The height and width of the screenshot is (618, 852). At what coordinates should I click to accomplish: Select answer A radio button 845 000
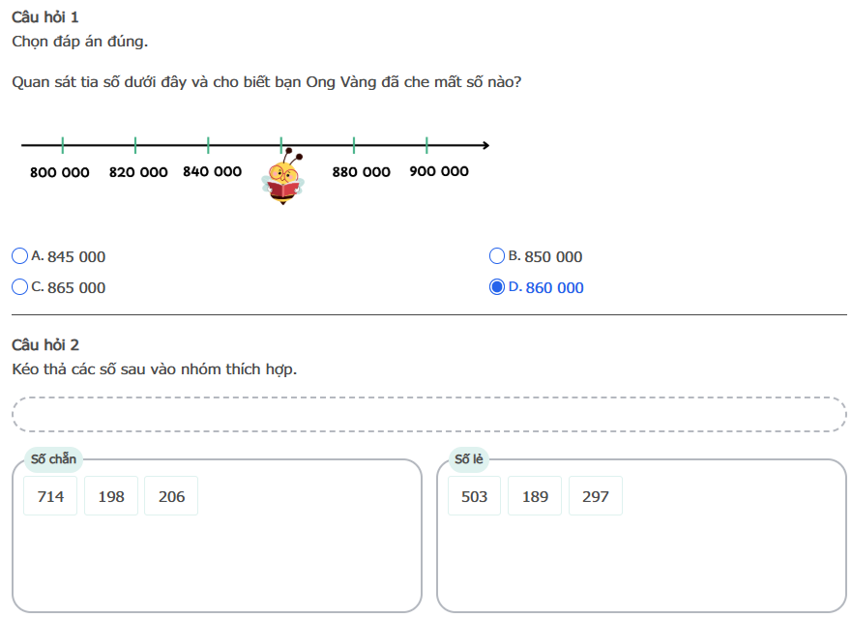19,256
